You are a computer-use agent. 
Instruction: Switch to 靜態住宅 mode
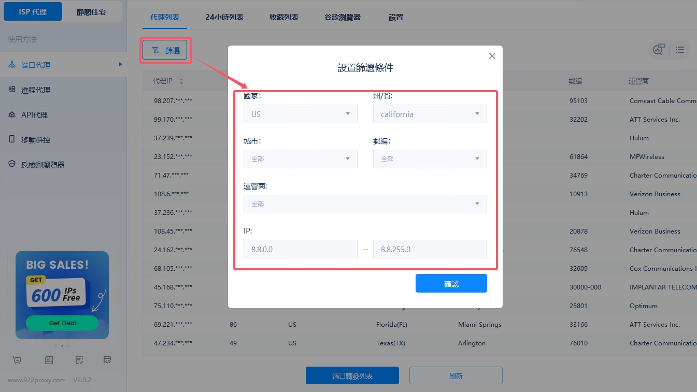coord(91,12)
